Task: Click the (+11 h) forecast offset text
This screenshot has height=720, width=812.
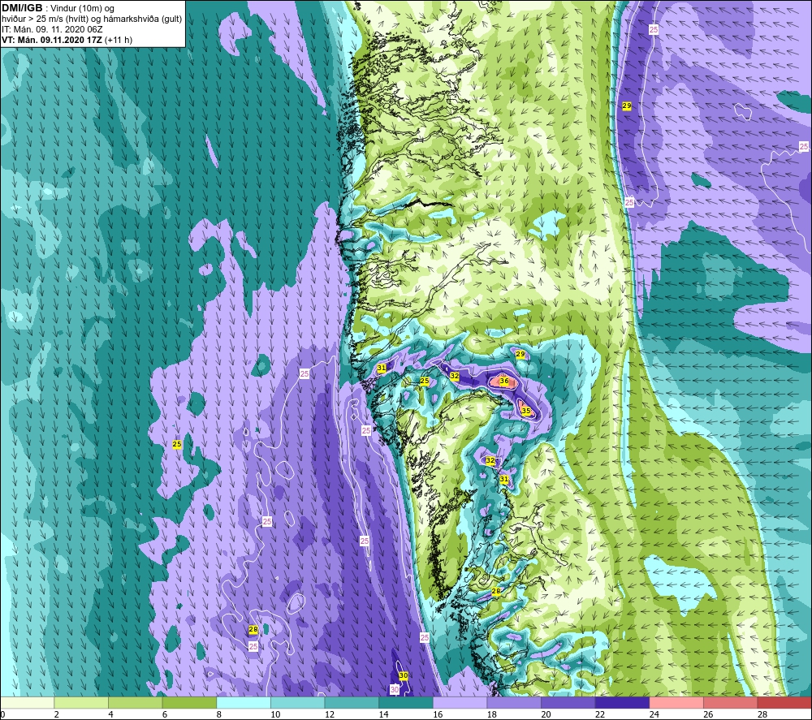Action: [x=119, y=40]
